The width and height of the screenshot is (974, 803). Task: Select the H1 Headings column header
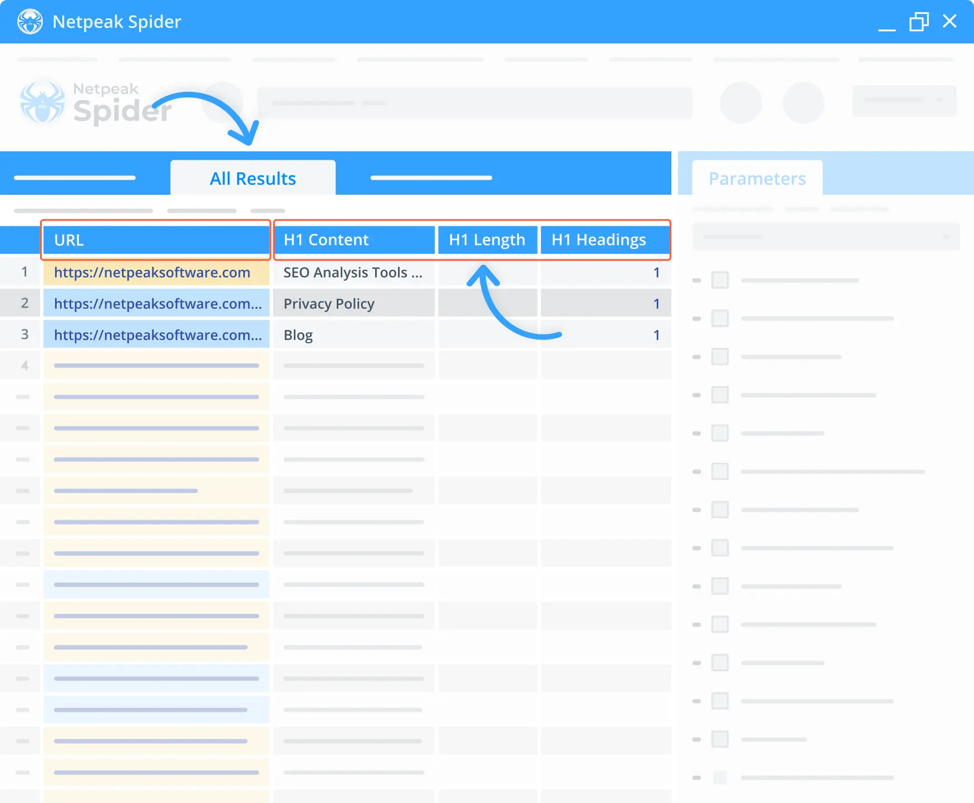[x=606, y=240]
